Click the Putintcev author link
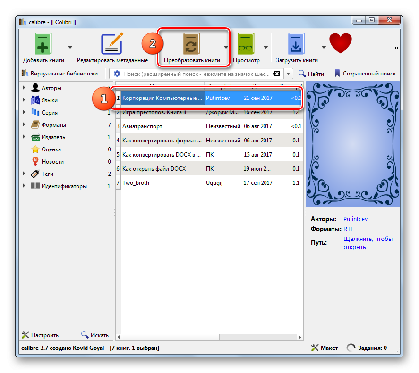Screen dimensions: 419x373 (355, 219)
